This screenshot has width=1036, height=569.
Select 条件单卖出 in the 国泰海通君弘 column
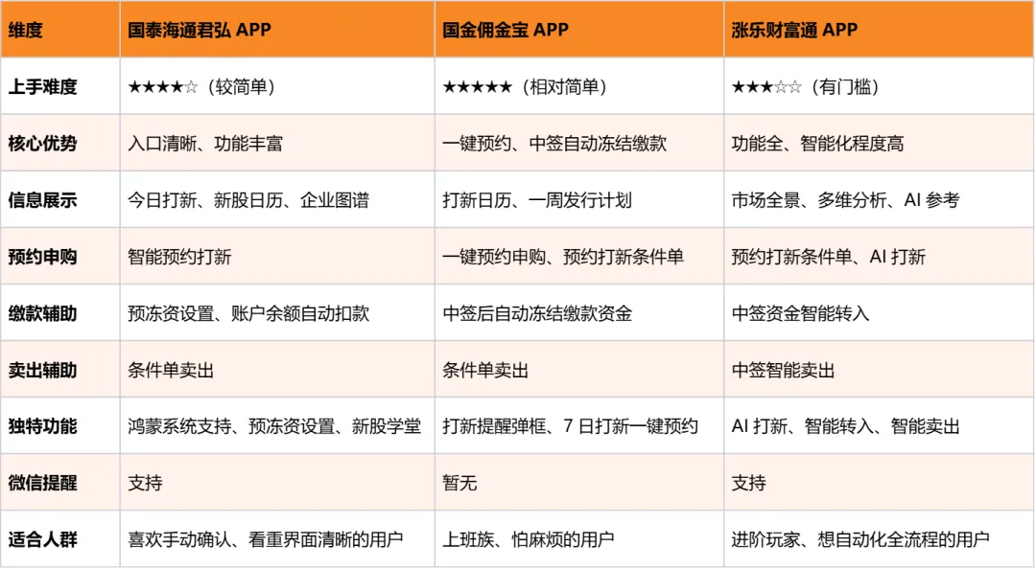tap(277, 370)
